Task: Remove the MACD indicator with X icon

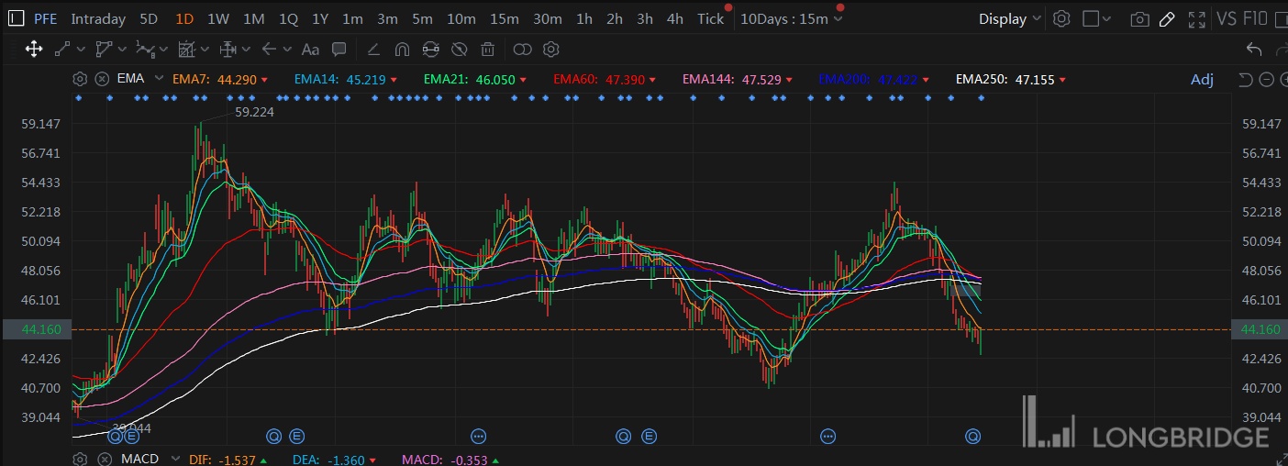Action: tap(103, 459)
